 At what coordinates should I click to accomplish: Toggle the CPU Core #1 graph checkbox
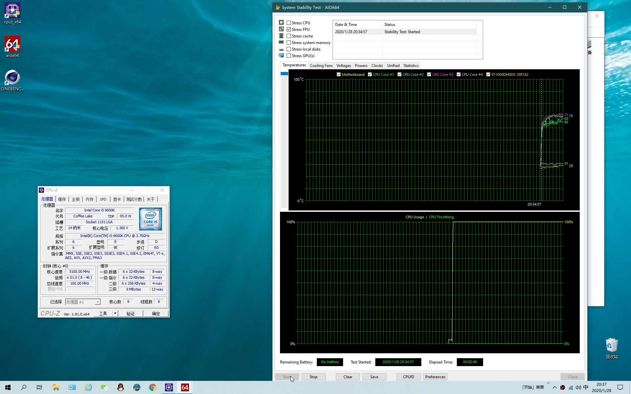click(370, 75)
